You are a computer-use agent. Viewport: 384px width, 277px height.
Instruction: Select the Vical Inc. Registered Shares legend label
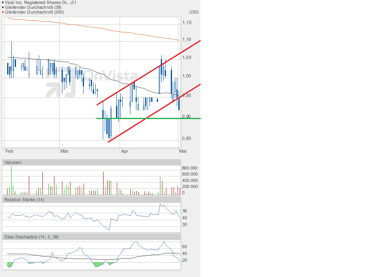click(40, 3)
